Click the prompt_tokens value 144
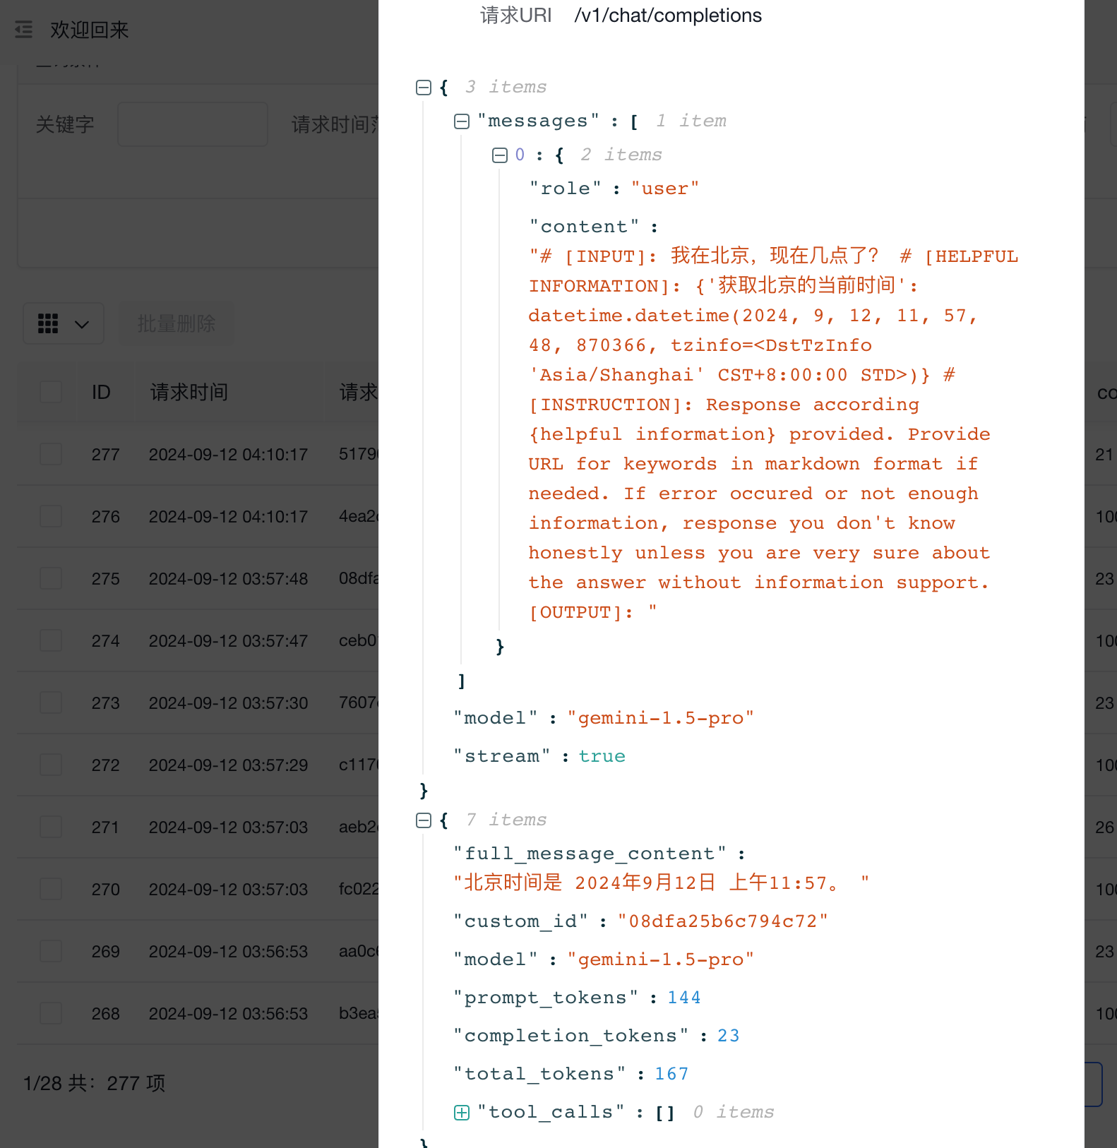Viewport: 1117px width, 1148px height. point(683,998)
